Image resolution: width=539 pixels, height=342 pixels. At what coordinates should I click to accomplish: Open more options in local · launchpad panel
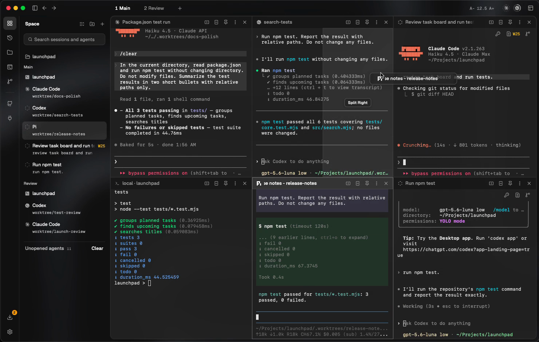tap(235, 183)
